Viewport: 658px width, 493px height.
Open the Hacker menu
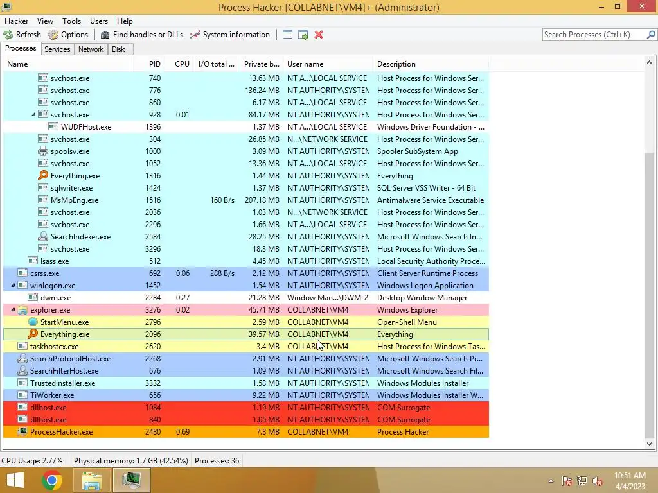coord(16,21)
